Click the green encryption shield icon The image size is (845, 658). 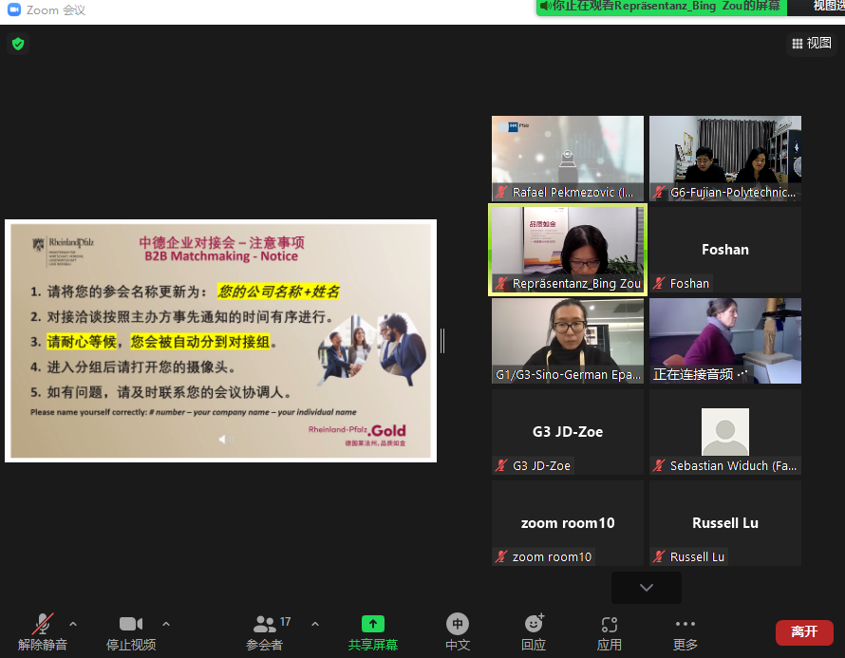point(18,44)
